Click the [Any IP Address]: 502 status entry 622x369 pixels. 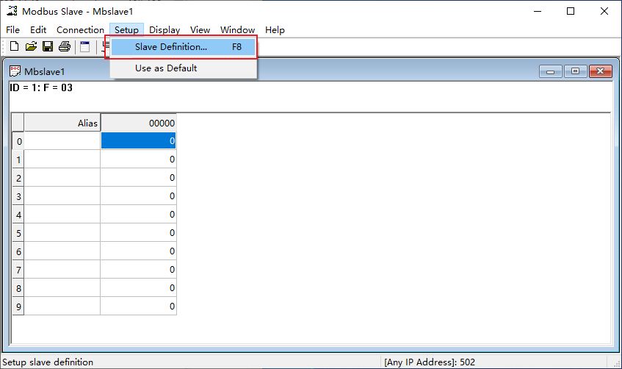pyautogui.click(x=429, y=362)
